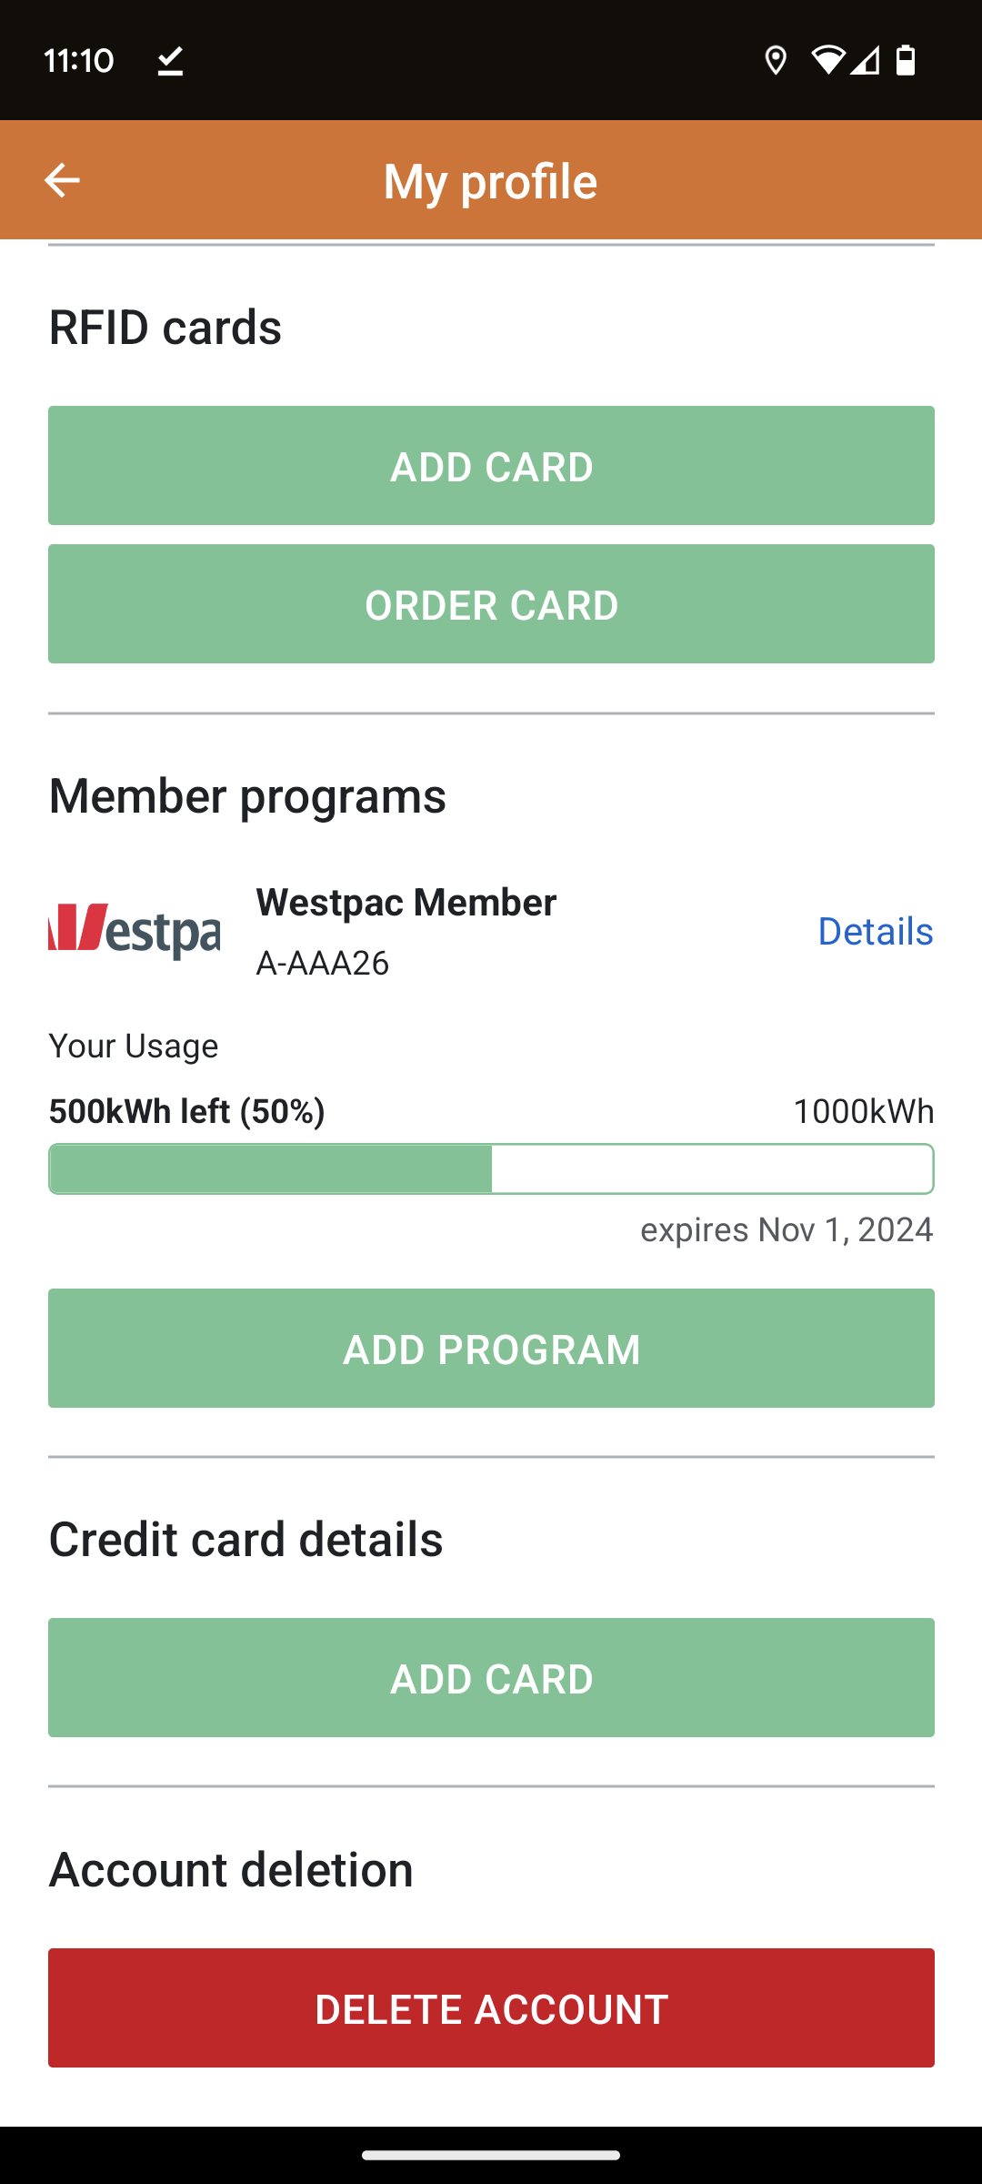
Task: Tap the kWh usage progress bar
Action: tap(491, 1168)
